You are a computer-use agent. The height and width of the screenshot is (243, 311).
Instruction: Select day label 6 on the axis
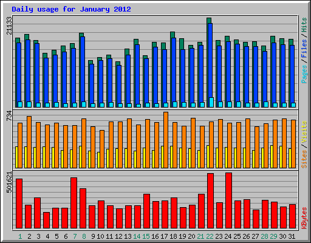coord(66,236)
